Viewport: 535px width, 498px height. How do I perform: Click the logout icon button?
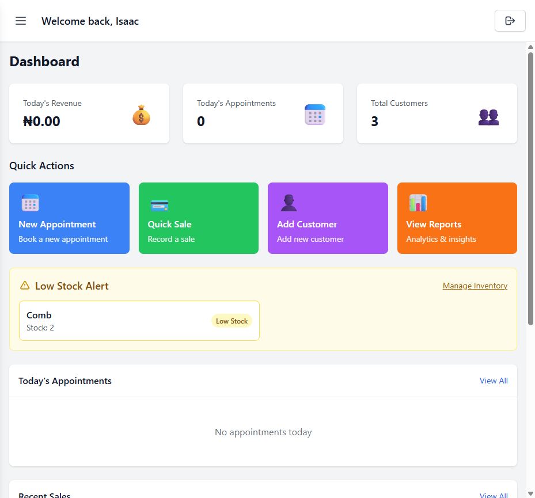pos(510,21)
